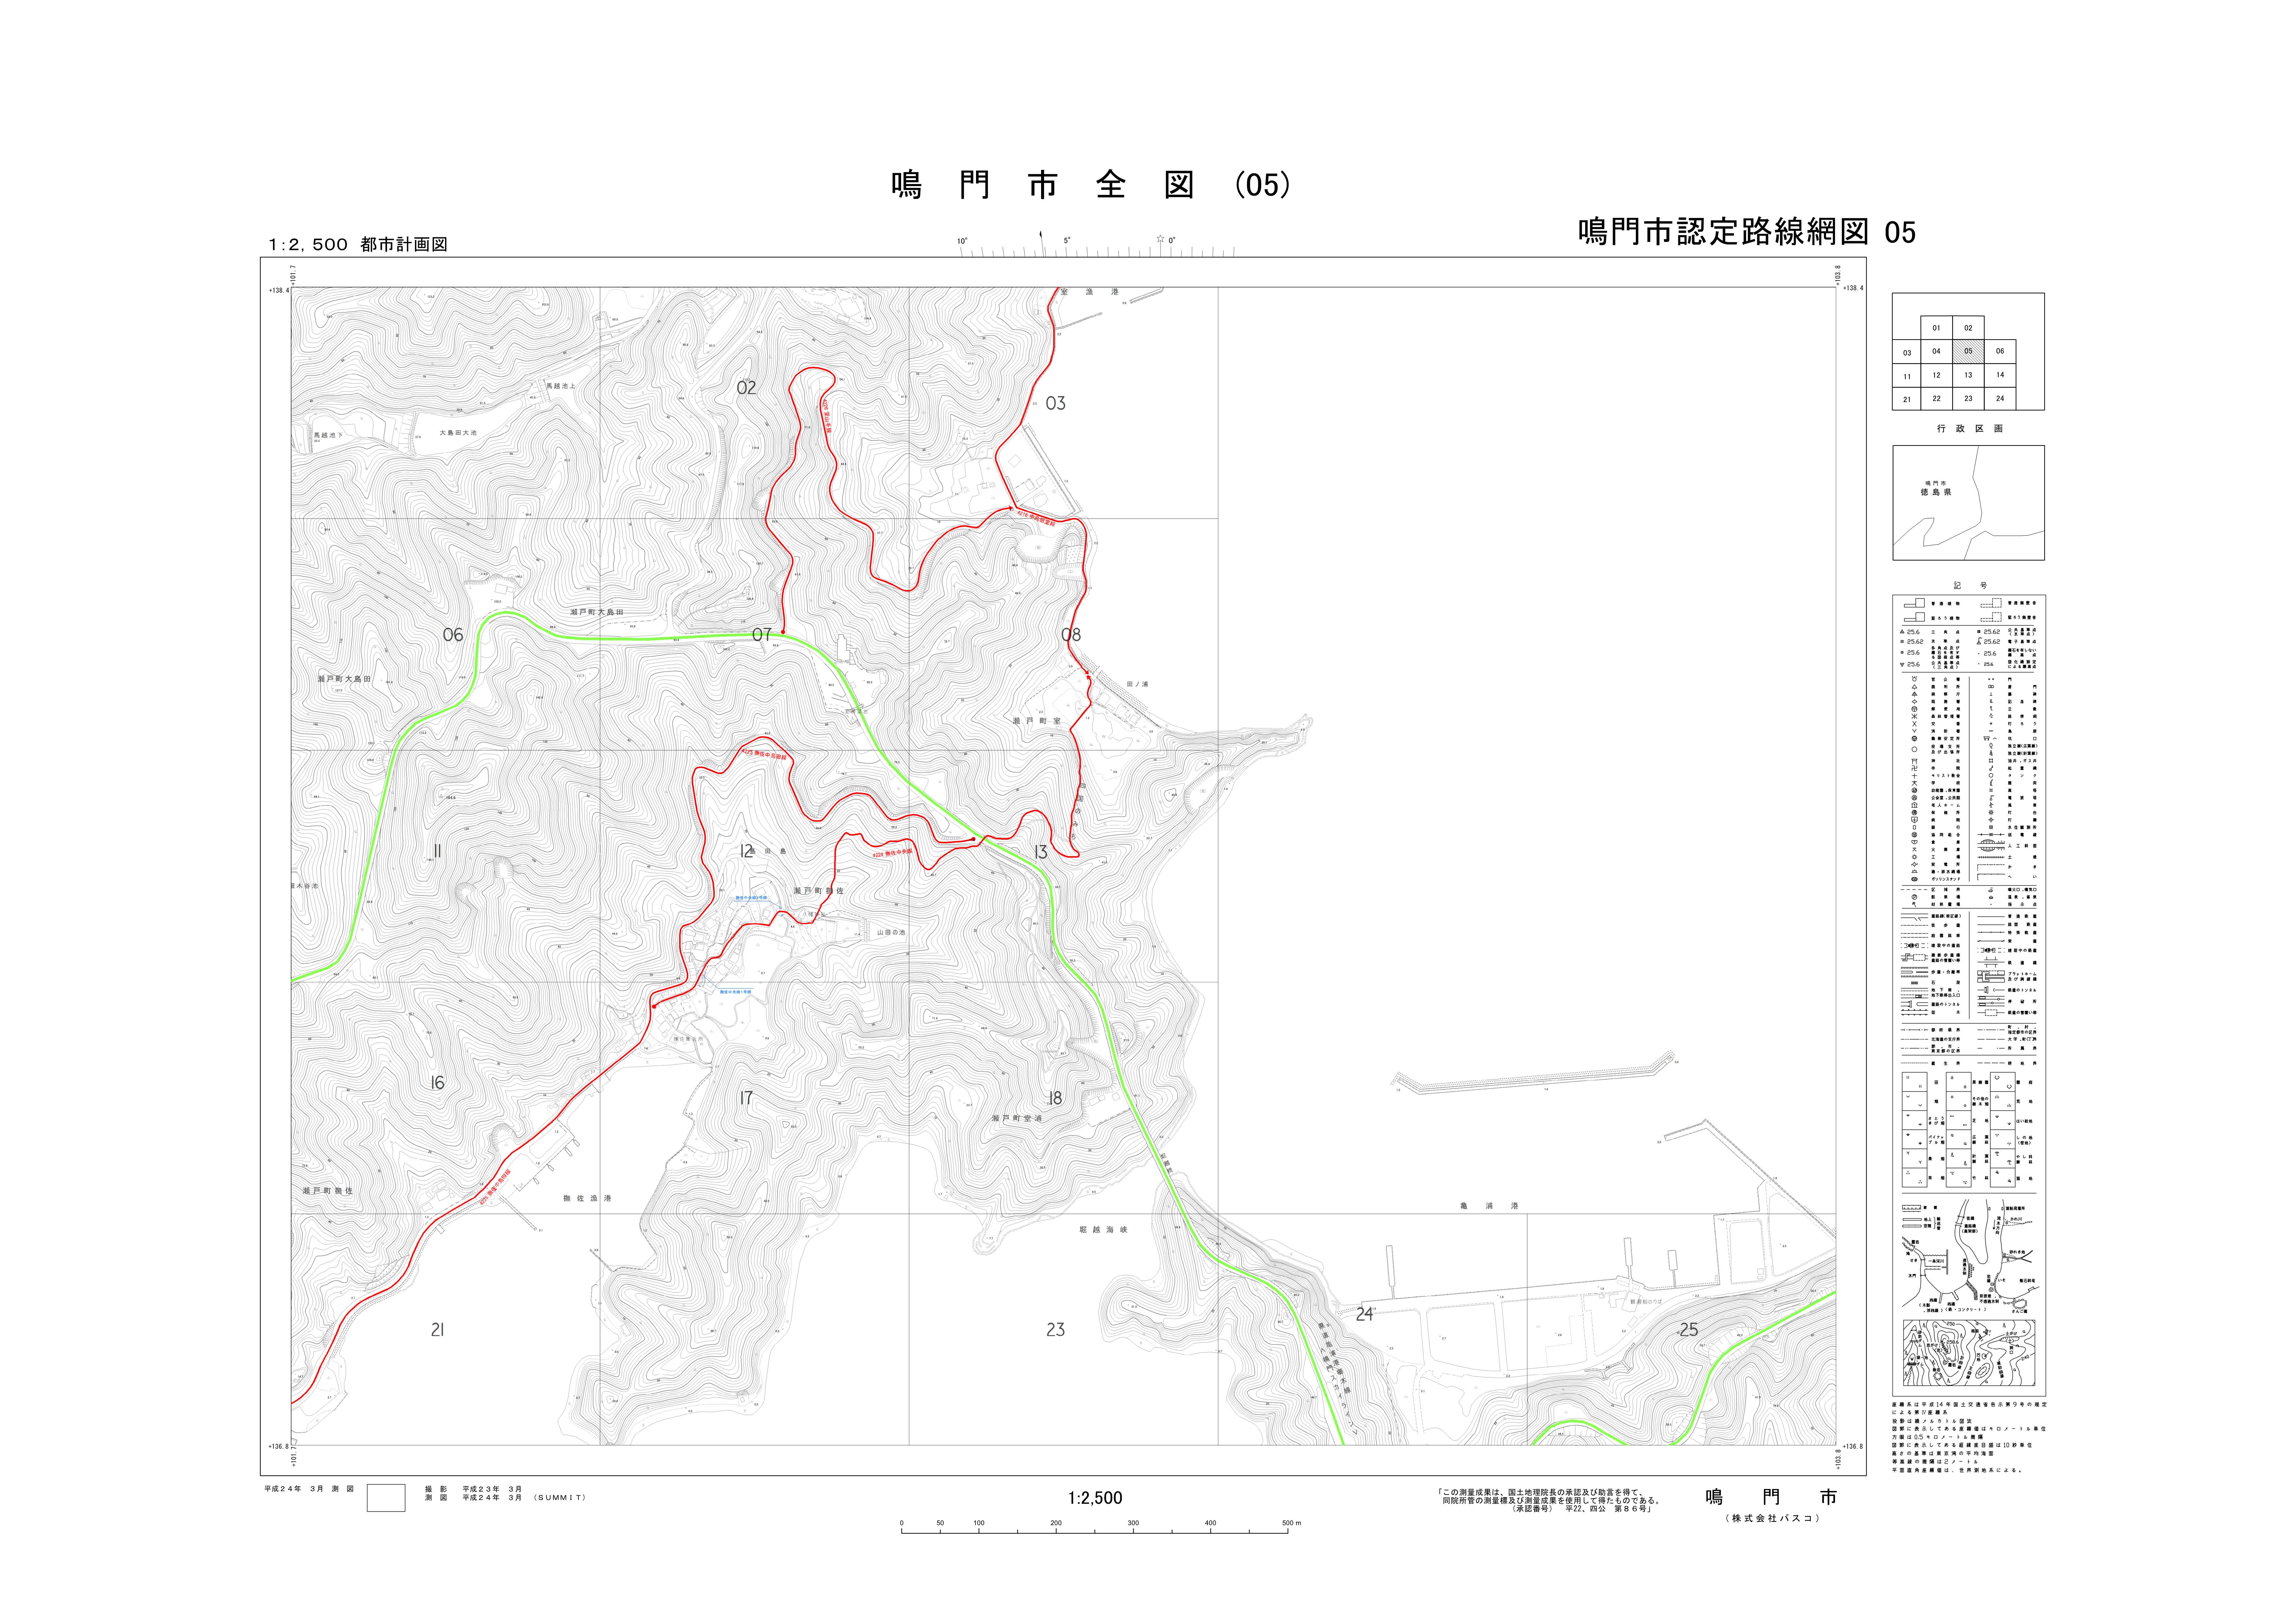The image size is (2296, 1624).
Task: Open the 徳島県 administrative inset map
Action: [x=1968, y=503]
